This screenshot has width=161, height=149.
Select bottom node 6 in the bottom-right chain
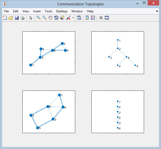[118, 128]
